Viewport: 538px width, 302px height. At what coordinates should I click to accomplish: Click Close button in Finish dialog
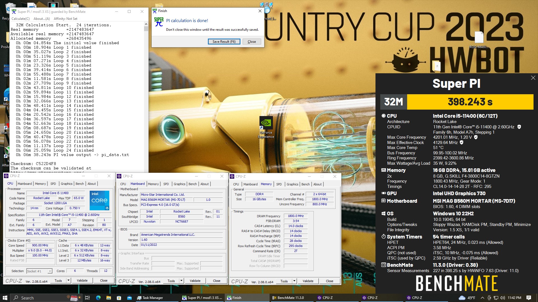(252, 42)
